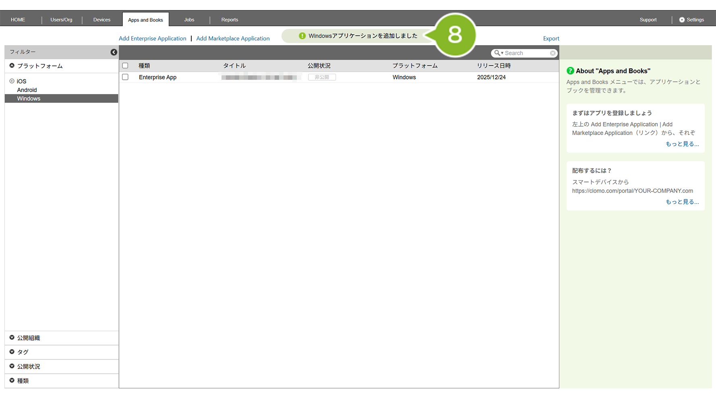The width and height of the screenshot is (716, 403).
Task: Click the search magnifier icon
Action: point(497,53)
